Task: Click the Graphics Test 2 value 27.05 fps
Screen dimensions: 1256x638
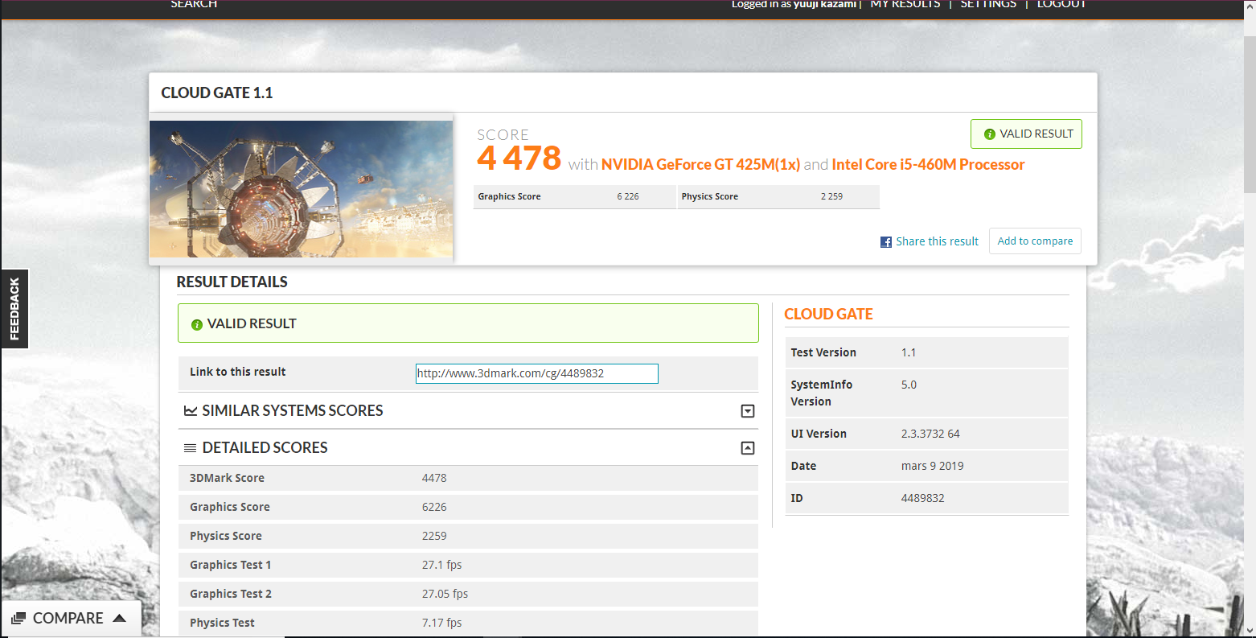Action: tap(445, 594)
